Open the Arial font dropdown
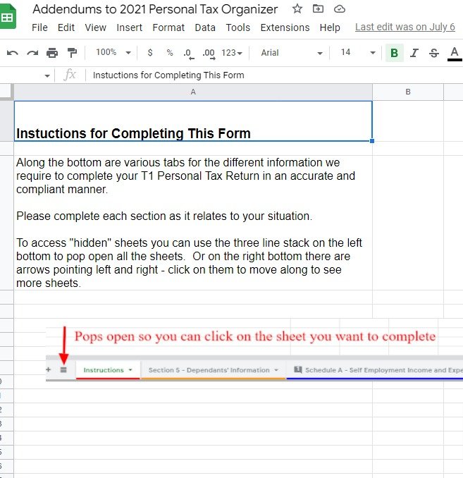 (291, 53)
